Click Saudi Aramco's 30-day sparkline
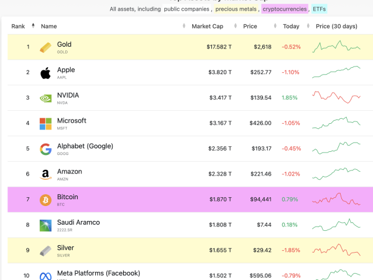The width and height of the screenshot is (373, 280). click(336, 225)
